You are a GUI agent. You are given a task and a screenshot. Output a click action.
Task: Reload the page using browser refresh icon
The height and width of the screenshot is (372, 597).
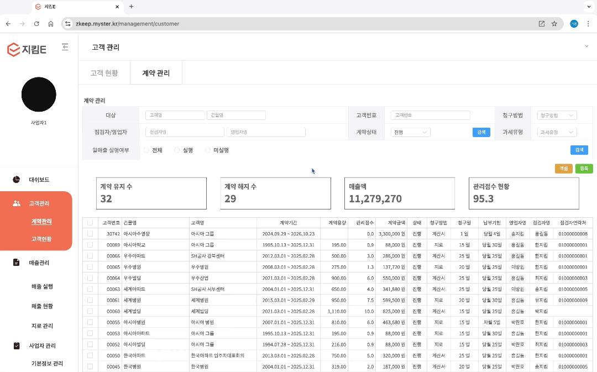click(x=36, y=24)
